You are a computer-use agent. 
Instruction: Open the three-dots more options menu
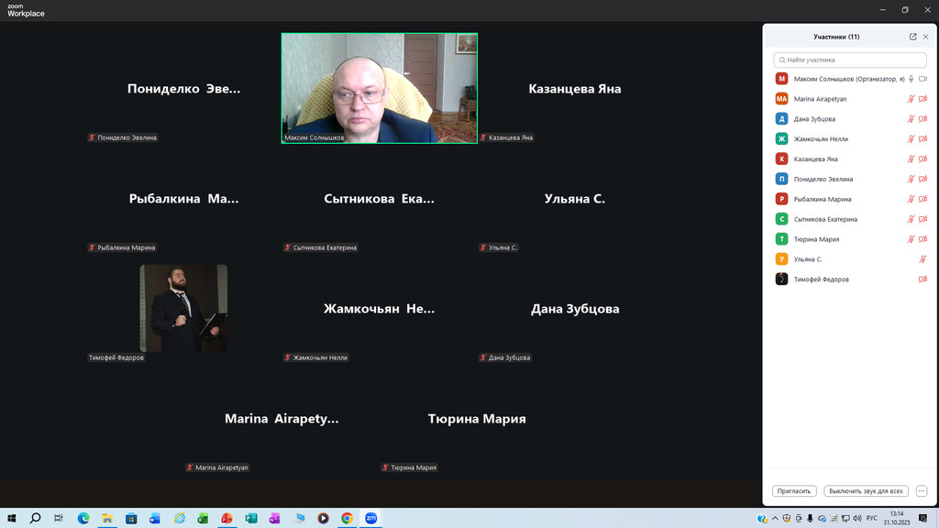[922, 491]
